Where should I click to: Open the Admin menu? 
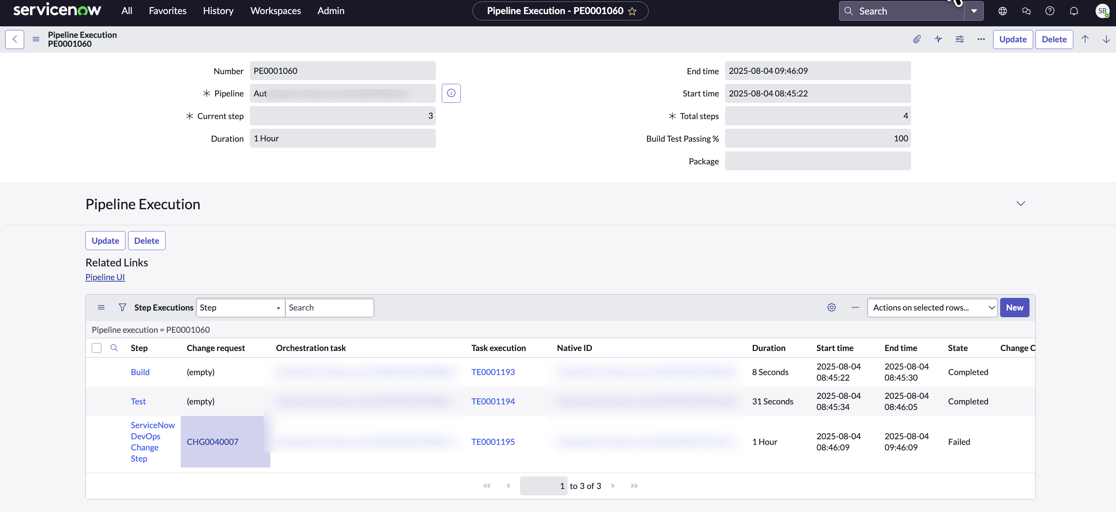click(x=330, y=11)
